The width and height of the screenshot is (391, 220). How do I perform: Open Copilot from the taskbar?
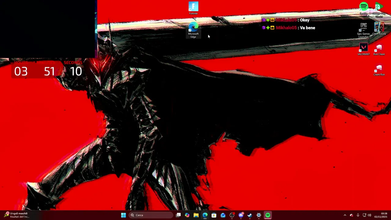[187, 215]
